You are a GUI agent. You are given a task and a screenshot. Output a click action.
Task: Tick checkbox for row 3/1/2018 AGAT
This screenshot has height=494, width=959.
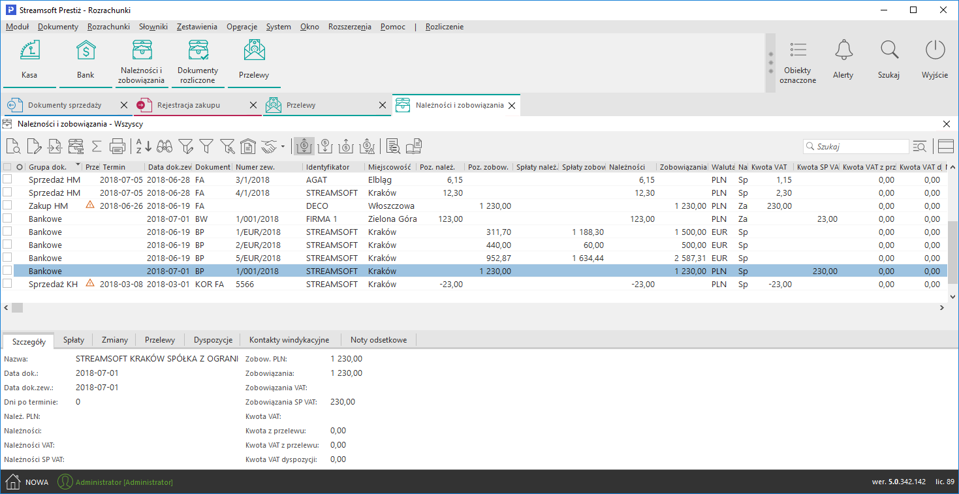click(x=7, y=179)
